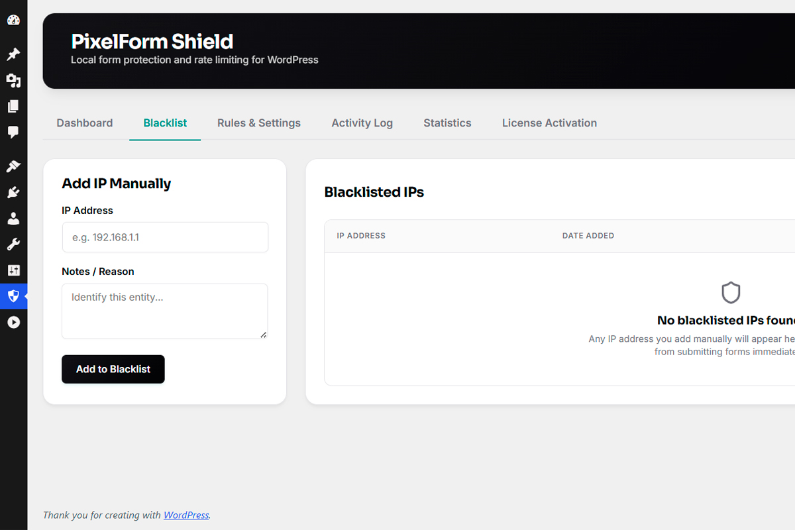
Task: Click the Add IP Manually heading
Action: click(117, 184)
